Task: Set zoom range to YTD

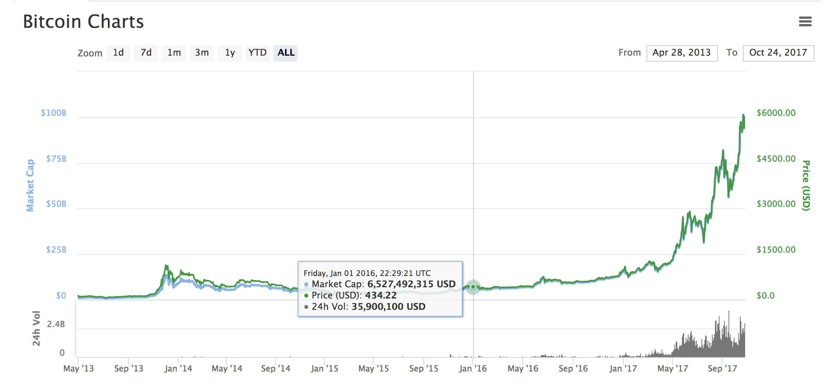Action: 258,53
